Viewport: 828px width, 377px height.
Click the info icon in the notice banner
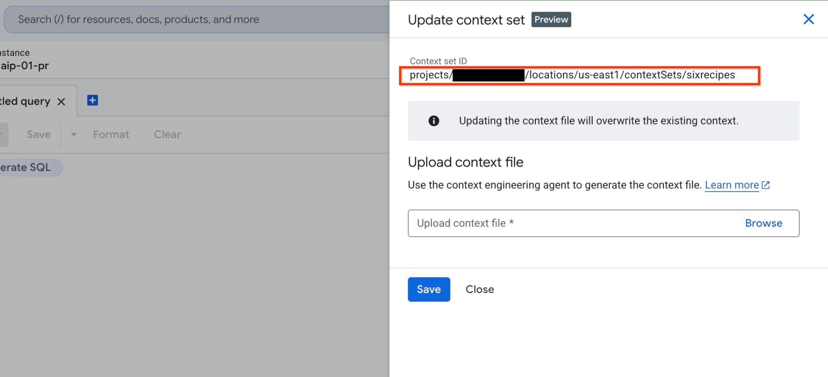[433, 121]
